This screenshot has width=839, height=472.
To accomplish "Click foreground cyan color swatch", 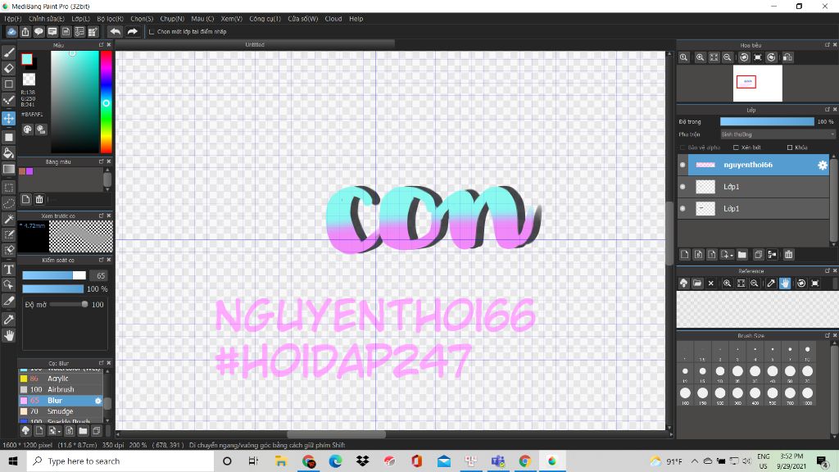I will click(26, 59).
